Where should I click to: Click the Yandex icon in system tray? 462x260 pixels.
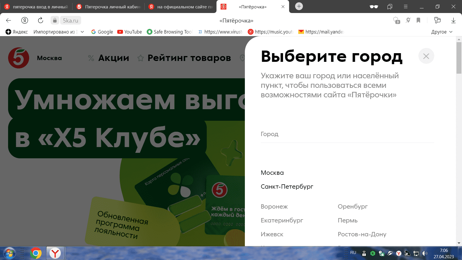click(399, 253)
